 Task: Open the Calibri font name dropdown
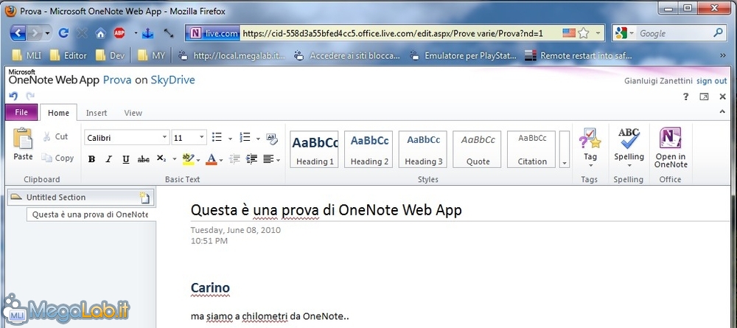[164, 138]
